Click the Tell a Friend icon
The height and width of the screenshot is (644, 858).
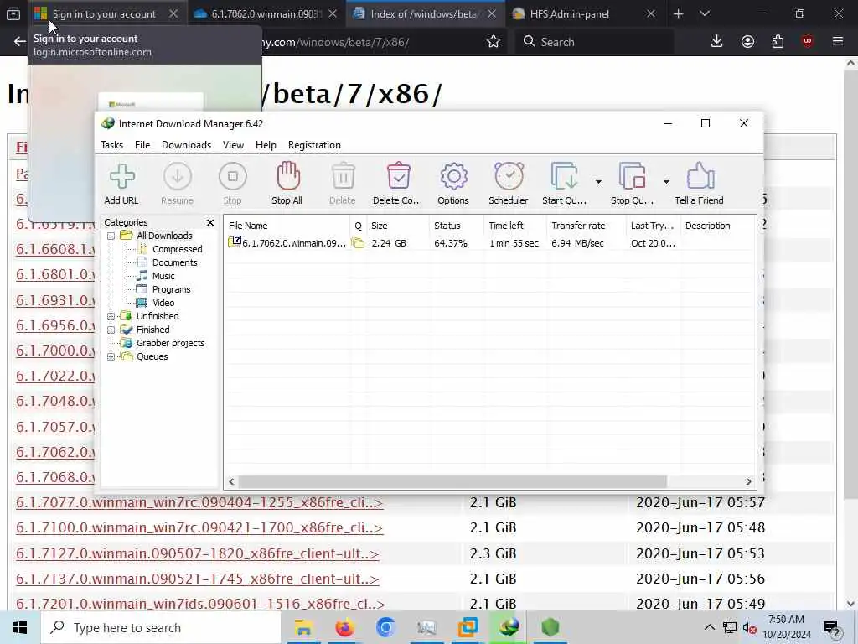click(700, 184)
